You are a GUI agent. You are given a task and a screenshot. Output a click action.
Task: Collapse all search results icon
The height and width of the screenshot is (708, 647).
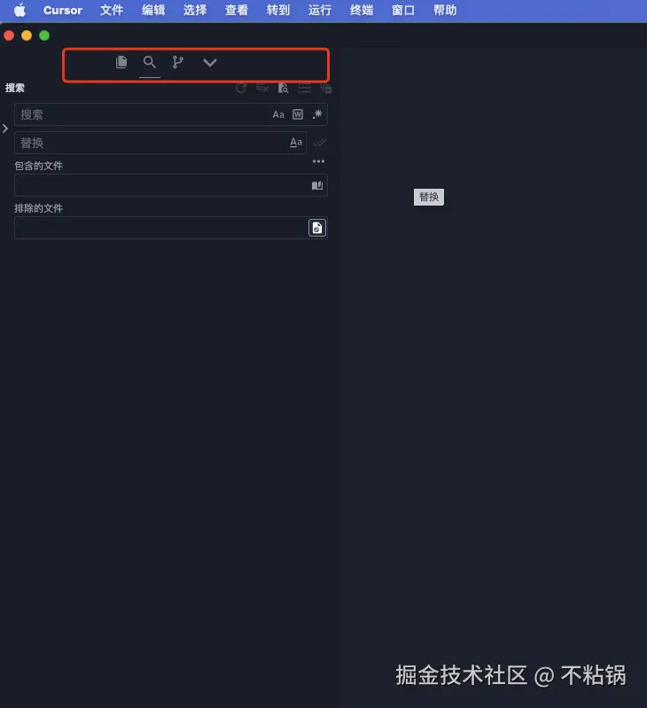(326, 88)
